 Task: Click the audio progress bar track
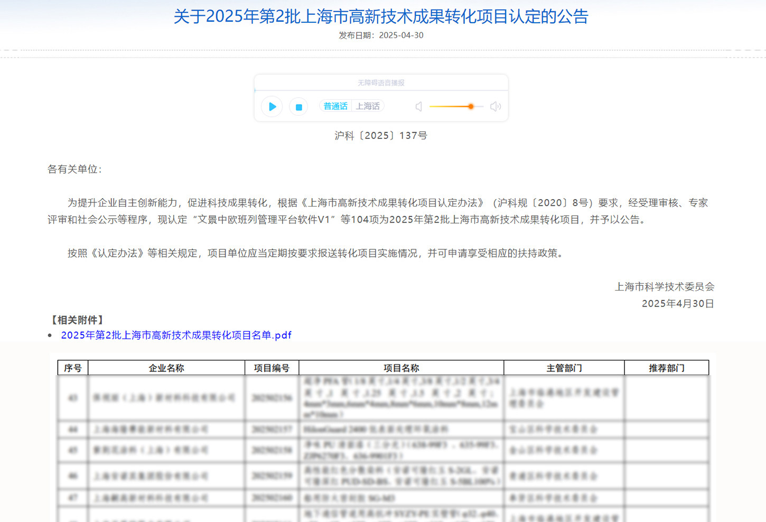point(380,91)
